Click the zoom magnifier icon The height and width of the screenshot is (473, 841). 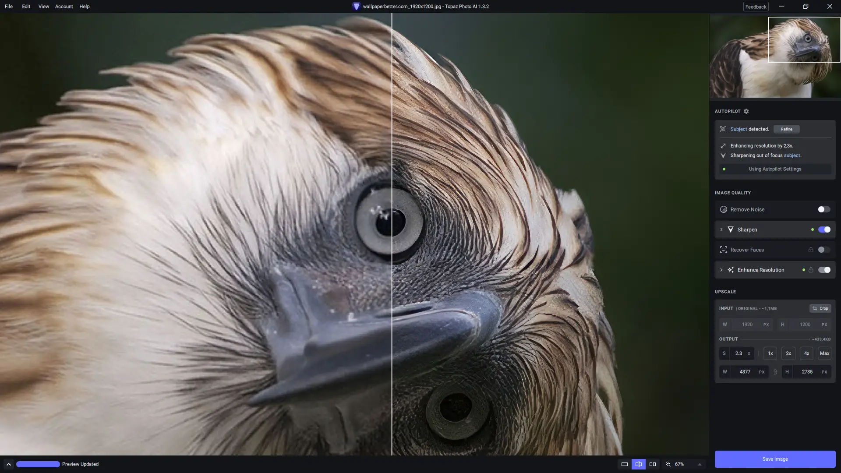point(668,464)
